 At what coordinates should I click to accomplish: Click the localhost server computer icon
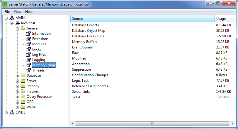point(18,23)
